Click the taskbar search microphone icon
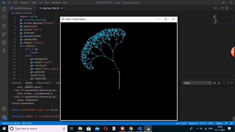The width and height of the screenshot is (235, 132). click(x=64, y=129)
